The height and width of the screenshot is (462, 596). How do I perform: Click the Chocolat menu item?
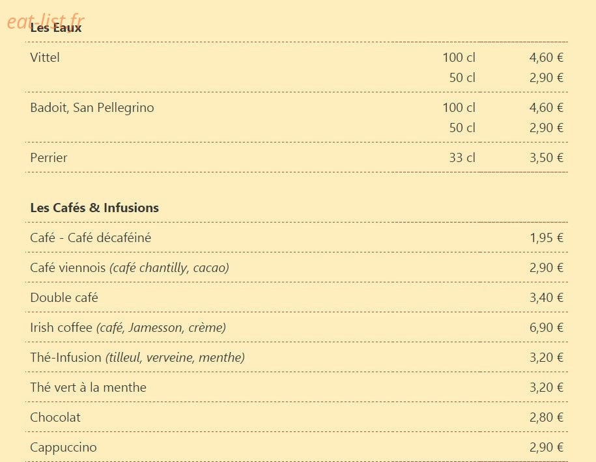(55, 417)
